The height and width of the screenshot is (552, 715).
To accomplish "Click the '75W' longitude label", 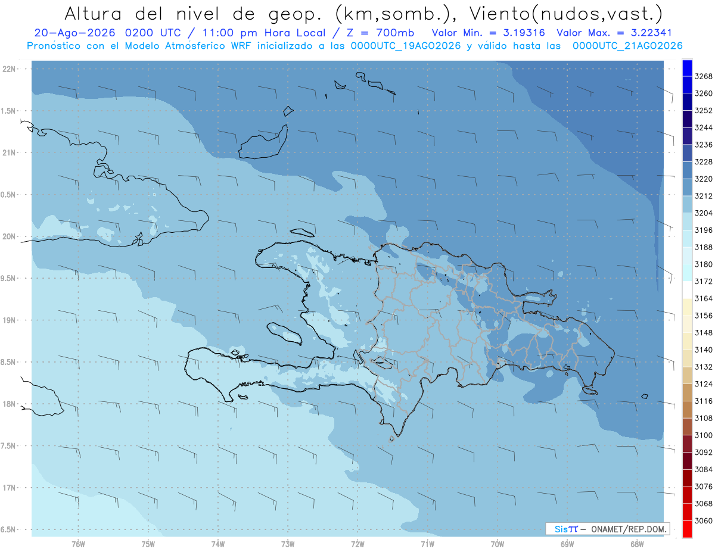I will [148, 544].
